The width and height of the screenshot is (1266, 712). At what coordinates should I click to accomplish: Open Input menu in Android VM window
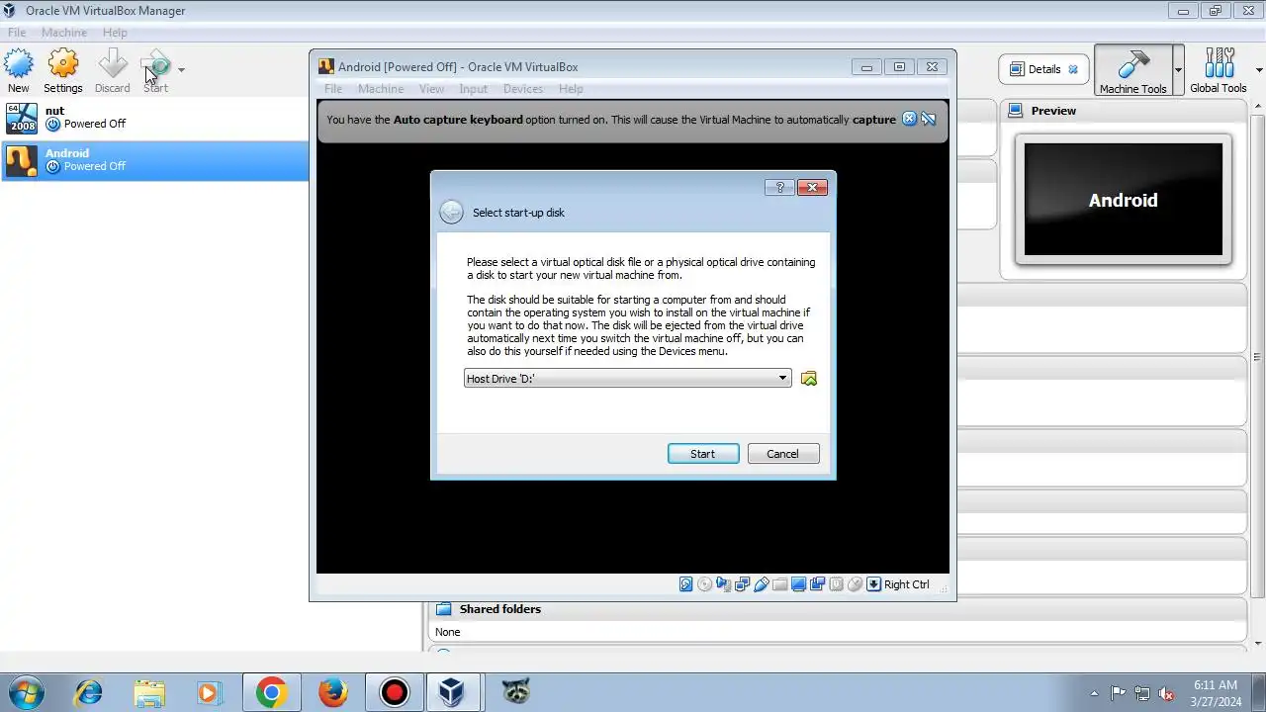click(473, 89)
